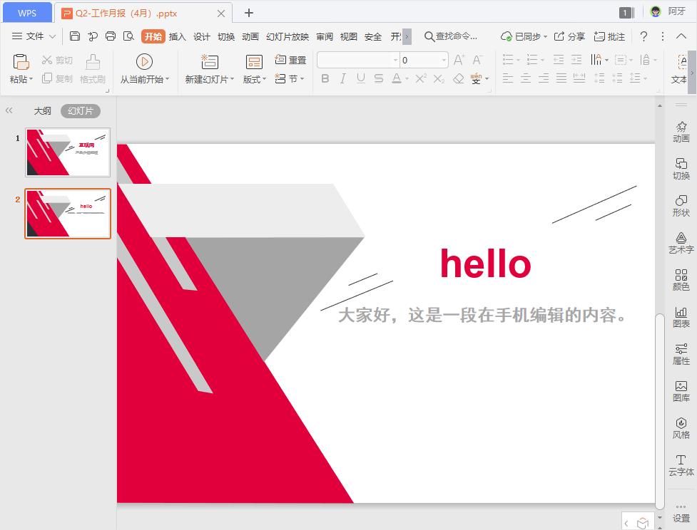Increase font size with A+ icon
Image resolution: width=697 pixels, height=530 pixels.
pos(459,59)
